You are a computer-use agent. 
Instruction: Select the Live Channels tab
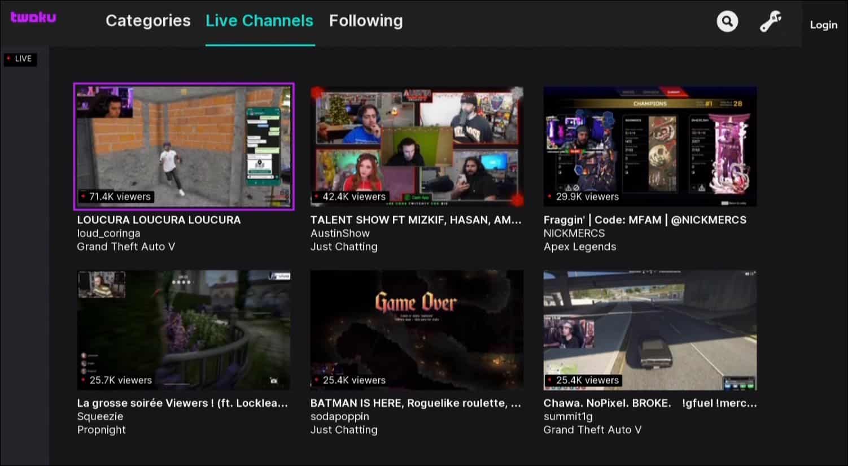[x=259, y=21]
